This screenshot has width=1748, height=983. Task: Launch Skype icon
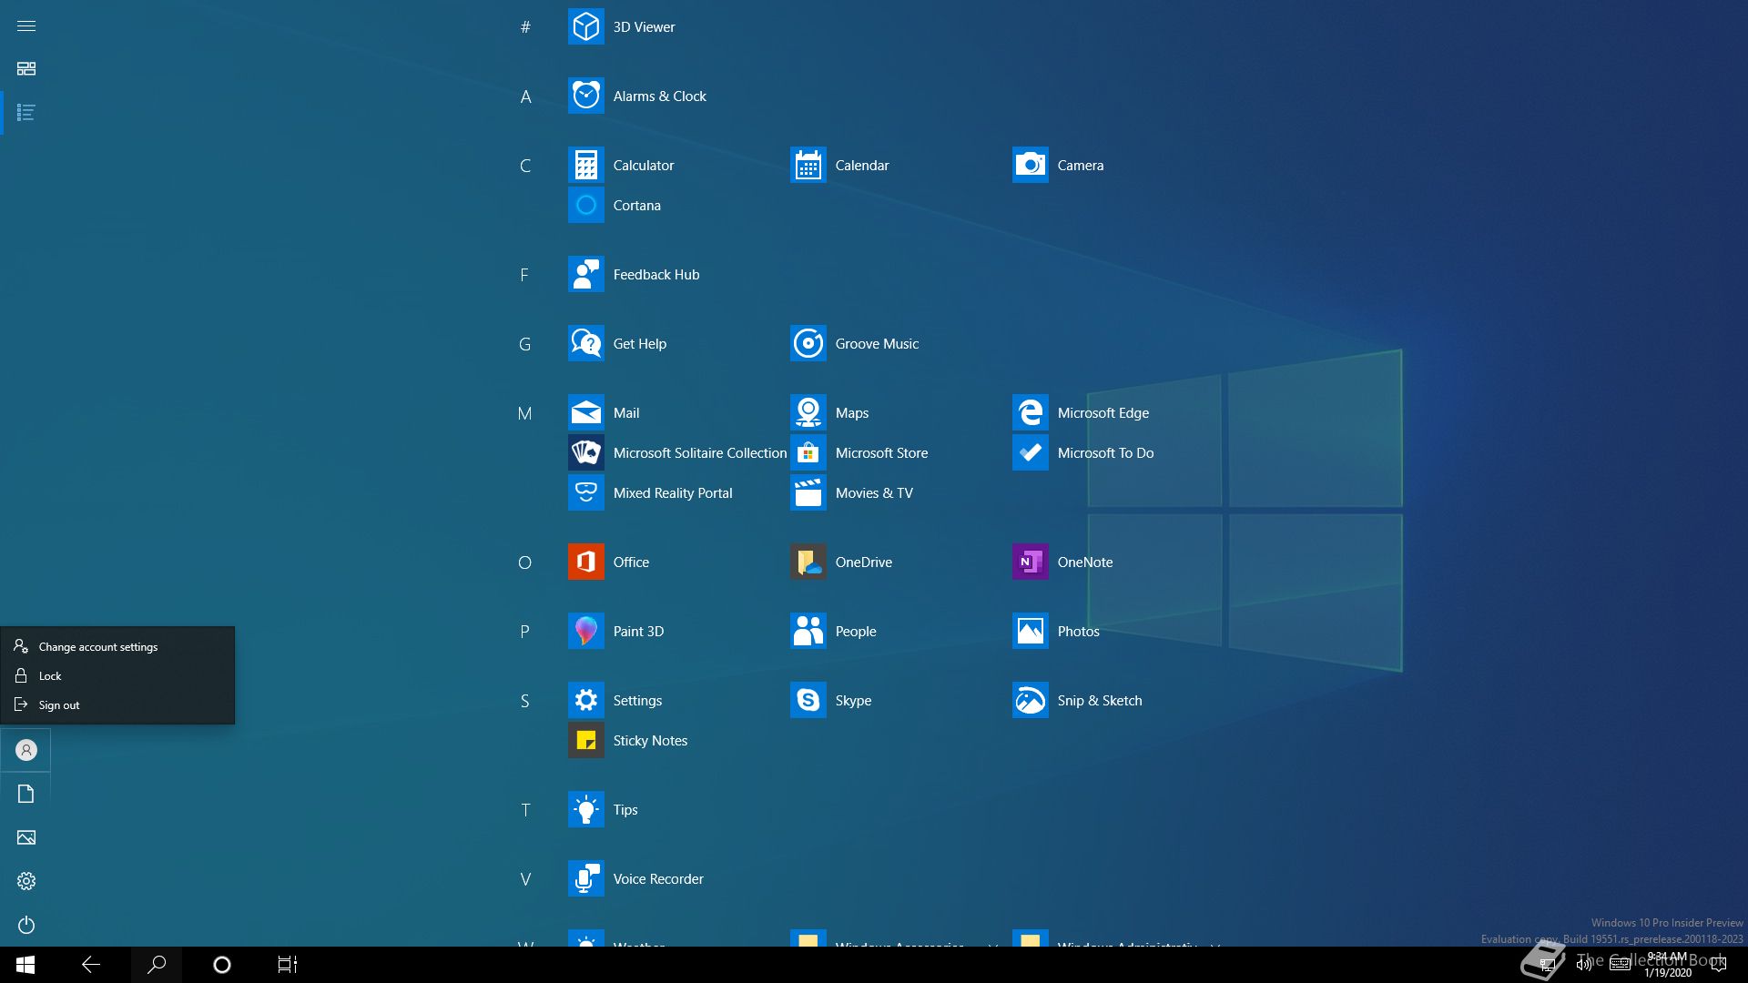pyautogui.click(x=808, y=700)
